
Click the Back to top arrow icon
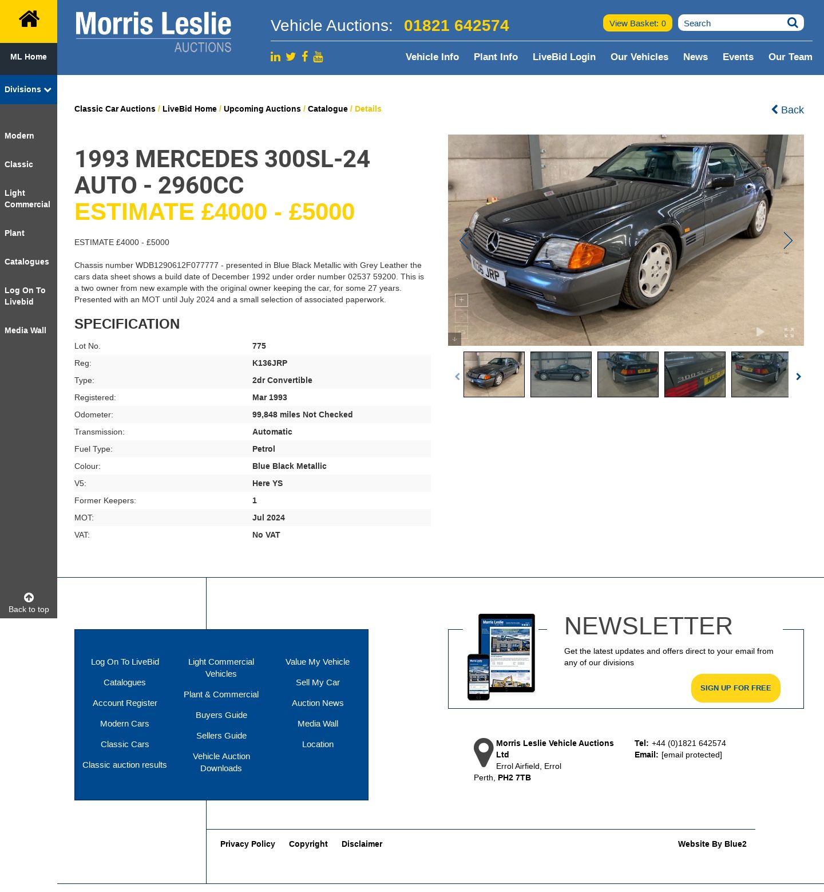pyautogui.click(x=29, y=597)
